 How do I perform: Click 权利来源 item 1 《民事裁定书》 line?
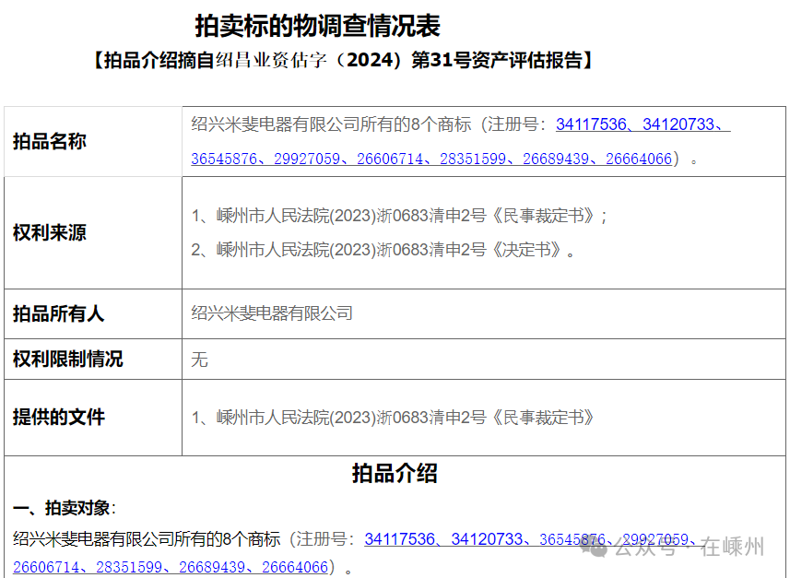point(399,216)
